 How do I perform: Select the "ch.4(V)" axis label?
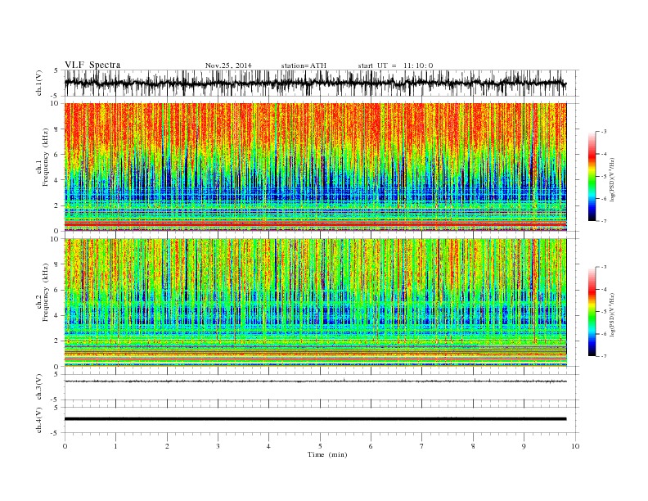39,420
